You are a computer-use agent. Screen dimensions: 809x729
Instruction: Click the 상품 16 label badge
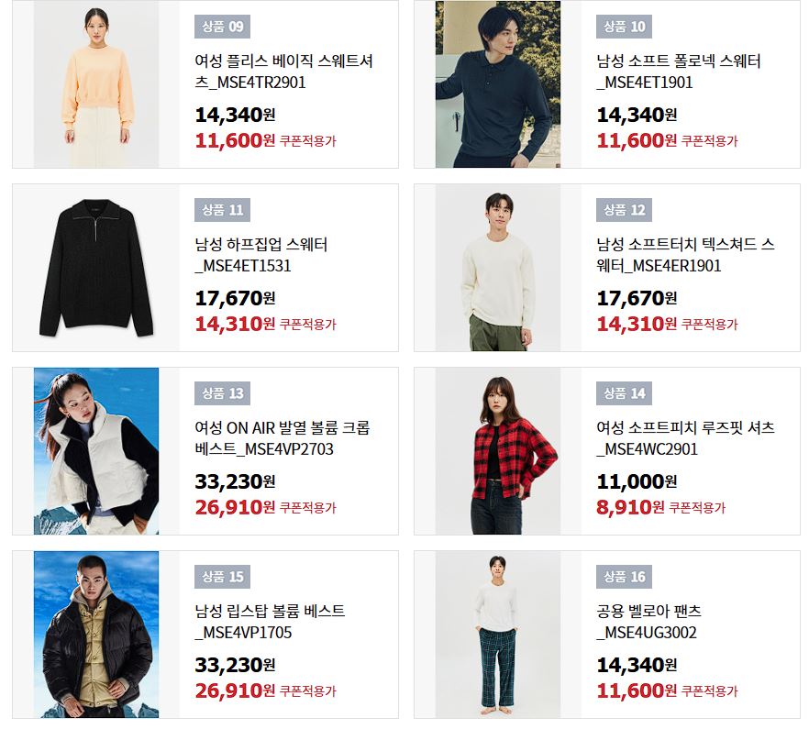click(625, 576)
